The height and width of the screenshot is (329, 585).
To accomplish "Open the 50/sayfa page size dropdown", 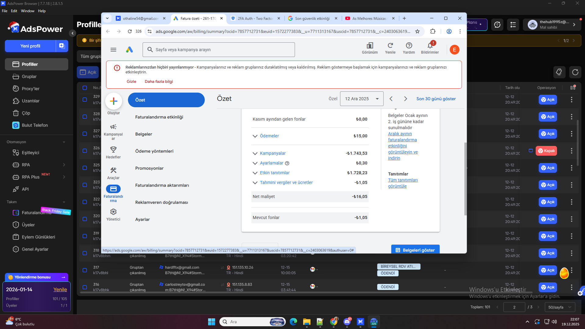I will click(560, 307).
